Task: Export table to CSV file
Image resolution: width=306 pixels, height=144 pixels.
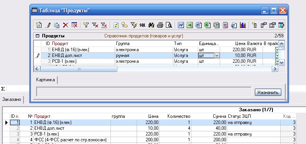Action: (216, 25)
